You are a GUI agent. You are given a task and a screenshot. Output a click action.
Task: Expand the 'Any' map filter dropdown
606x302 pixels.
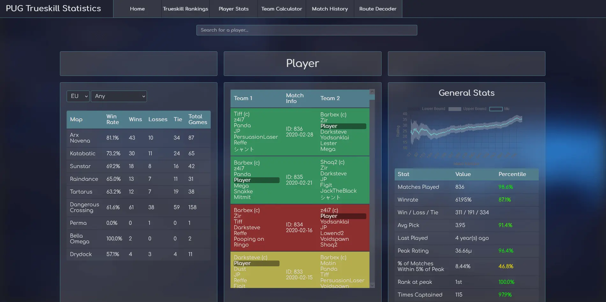(119, 96)
